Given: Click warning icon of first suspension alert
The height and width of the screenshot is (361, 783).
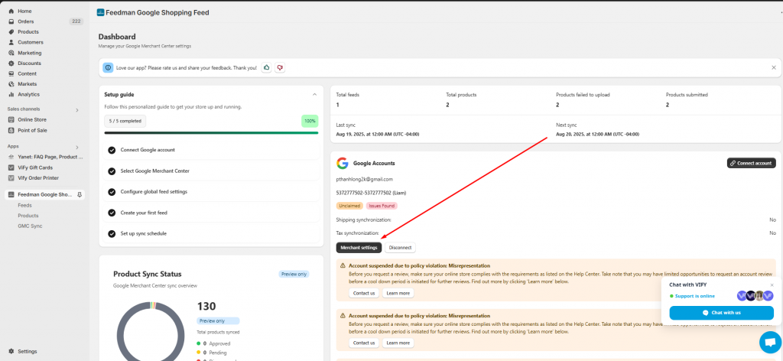Looking at the screenshot, I should click(343, 266).
